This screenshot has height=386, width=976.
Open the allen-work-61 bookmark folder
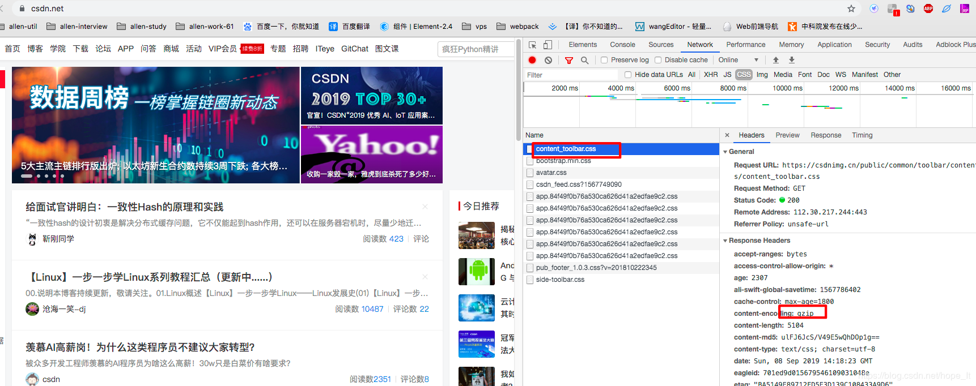pos(205,27)
